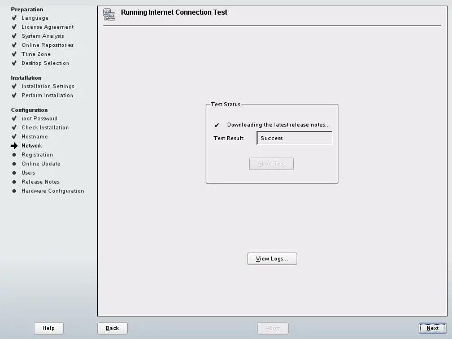Select License Agreement step in sidebar

coord(47,27)
